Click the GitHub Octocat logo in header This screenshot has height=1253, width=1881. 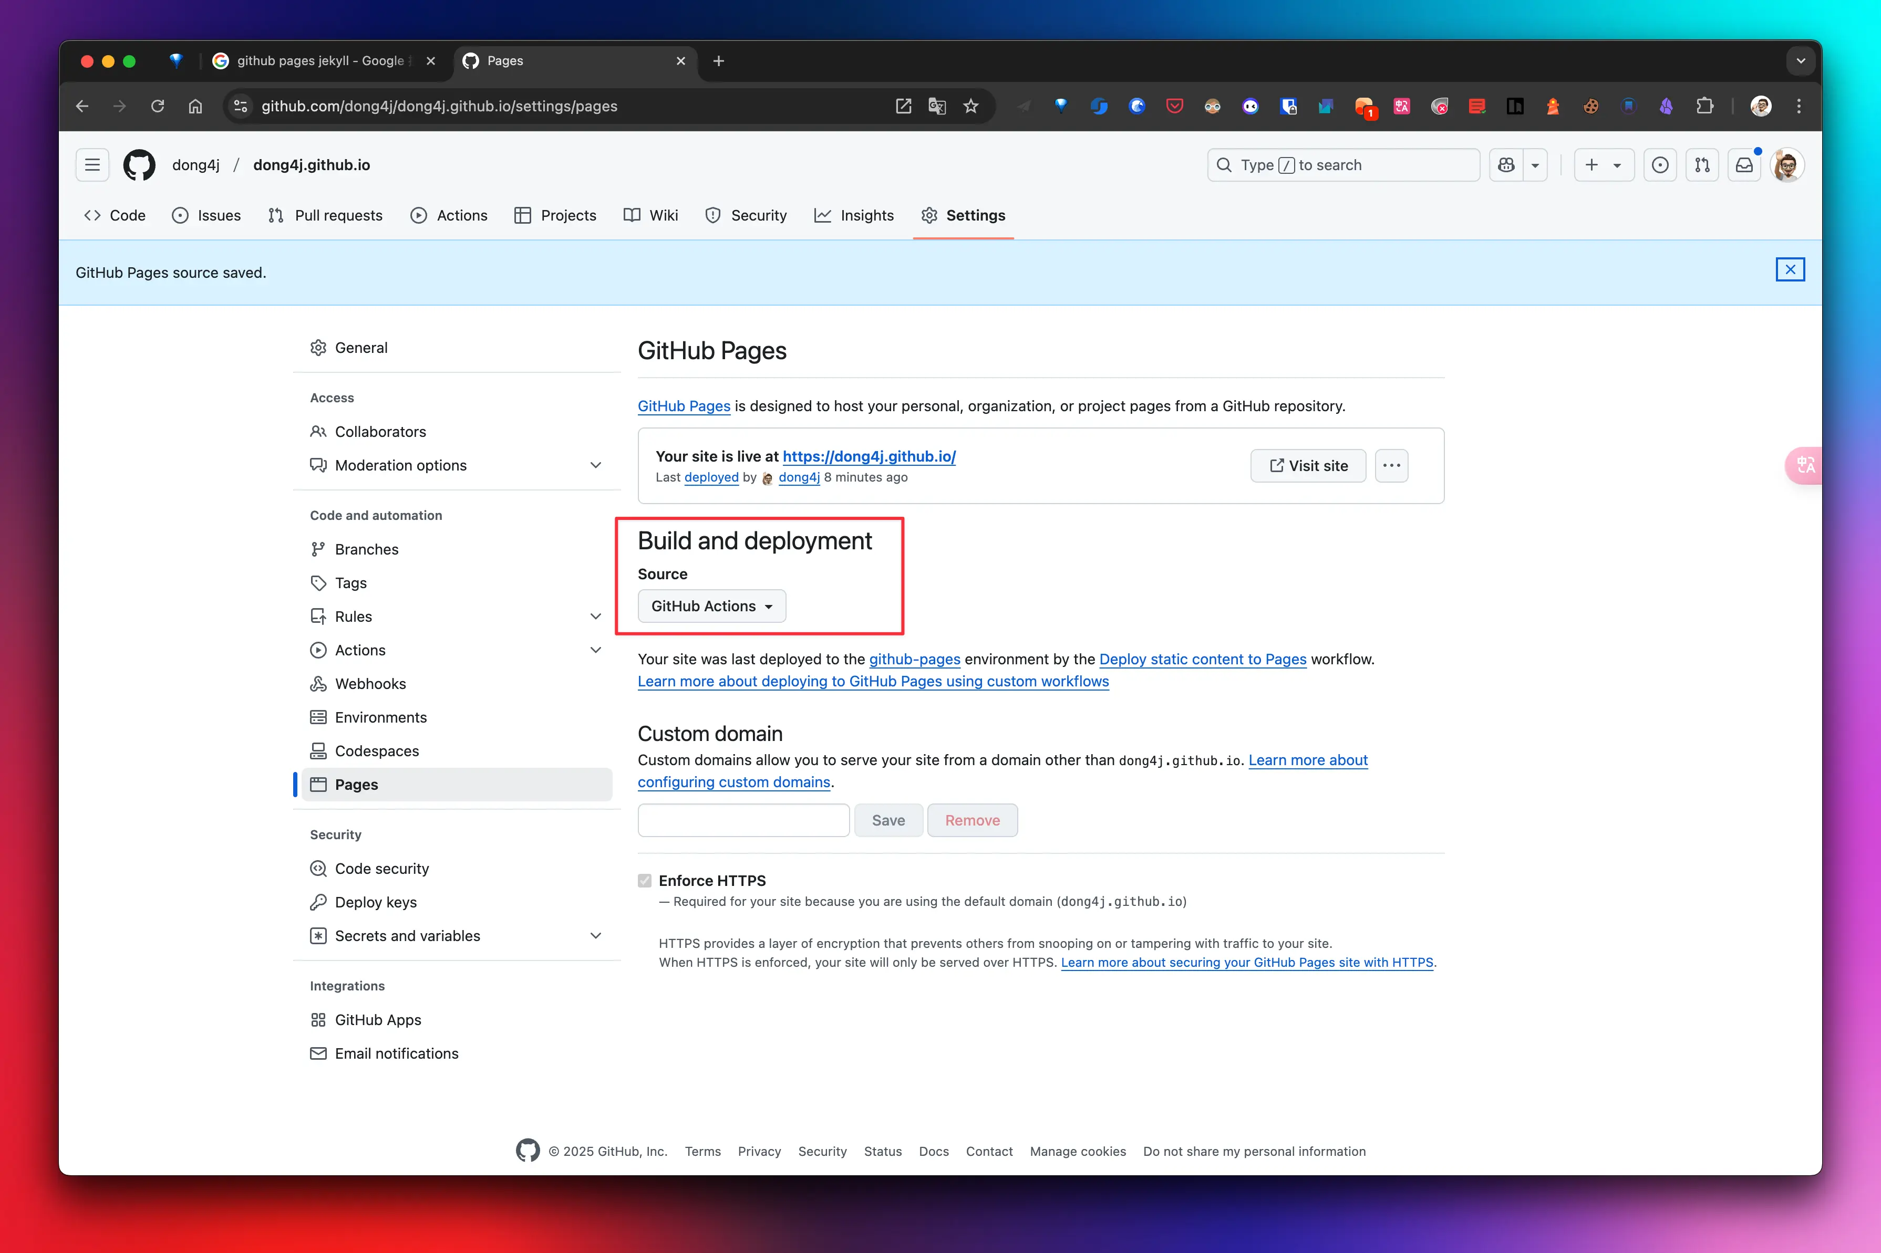click(x=139, y=164)
